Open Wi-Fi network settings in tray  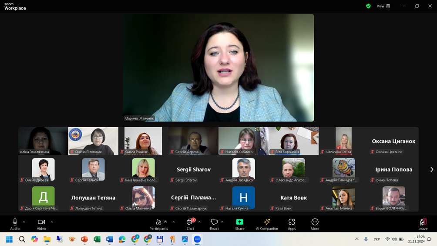coord(387,239)
